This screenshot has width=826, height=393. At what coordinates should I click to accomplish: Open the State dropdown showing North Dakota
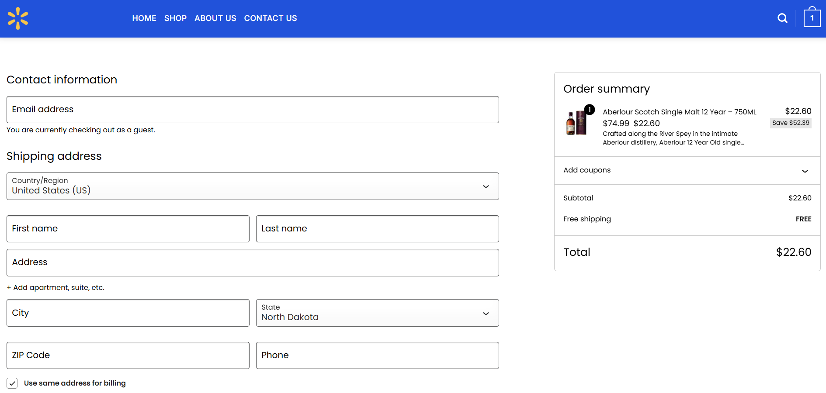click(x=378, y=313)
